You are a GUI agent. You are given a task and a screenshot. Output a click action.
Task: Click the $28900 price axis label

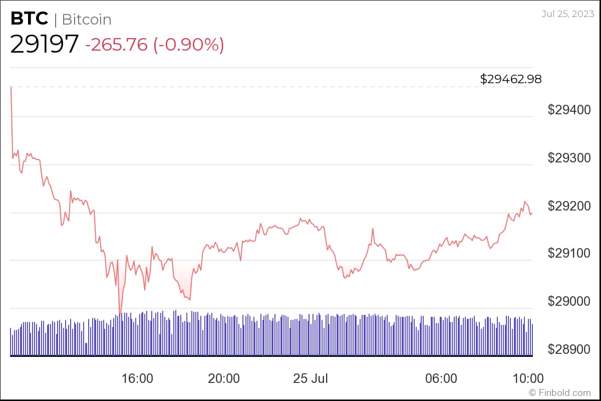point(570,349)
